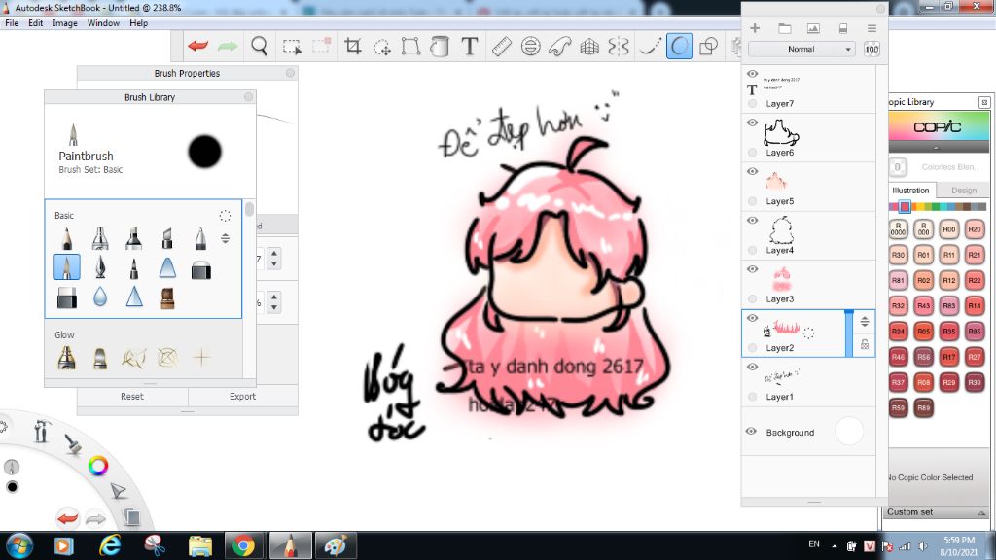
Task: Click the Basic set reorder arrows
Action: pyautogui.click(x=225, y=239)
